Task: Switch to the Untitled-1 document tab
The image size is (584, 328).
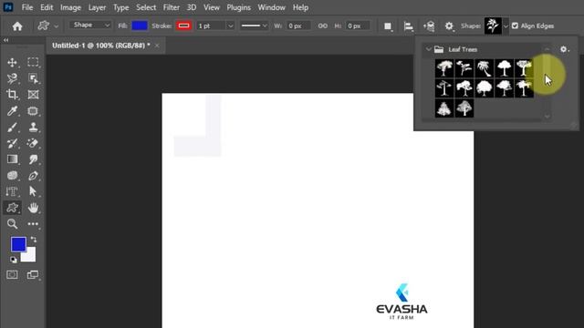Action: pos(101,46)
